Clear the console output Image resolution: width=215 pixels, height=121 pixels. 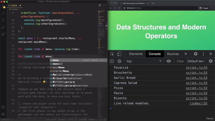pos(120,61)
